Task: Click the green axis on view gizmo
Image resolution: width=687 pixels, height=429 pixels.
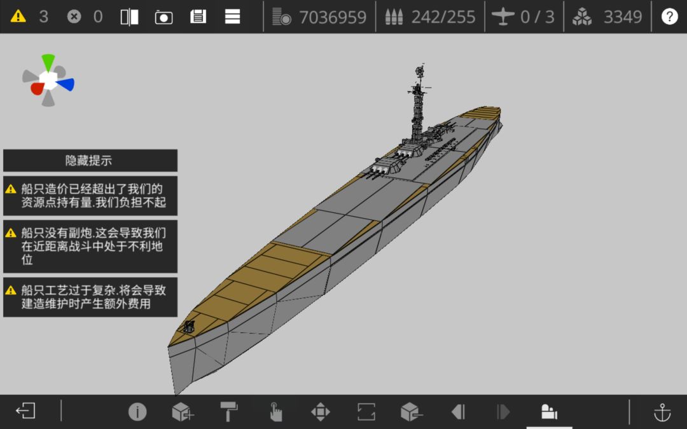Action: [x=48, y=62]
